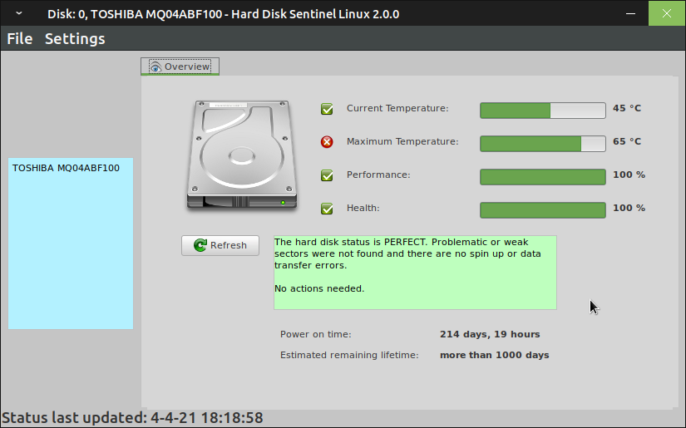The image size is (686, 428).
Task: Open the File menu
Action: (x=20, y=39)
